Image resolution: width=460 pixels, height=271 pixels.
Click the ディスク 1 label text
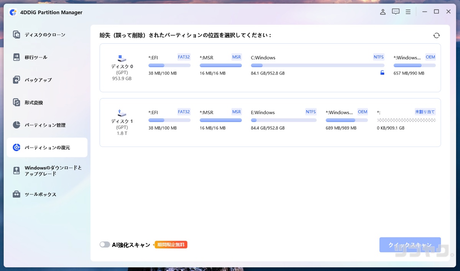(x=122, y=121)
